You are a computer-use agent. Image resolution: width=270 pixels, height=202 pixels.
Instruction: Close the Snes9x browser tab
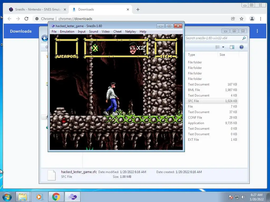tap(65, 9)
